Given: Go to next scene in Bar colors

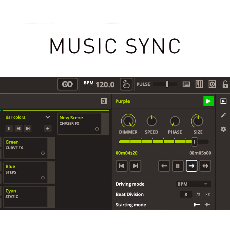Looking at the screenshot, I should 28,129.
